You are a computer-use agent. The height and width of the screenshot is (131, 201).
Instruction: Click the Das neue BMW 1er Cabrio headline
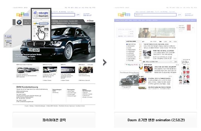tap(25, 57)
